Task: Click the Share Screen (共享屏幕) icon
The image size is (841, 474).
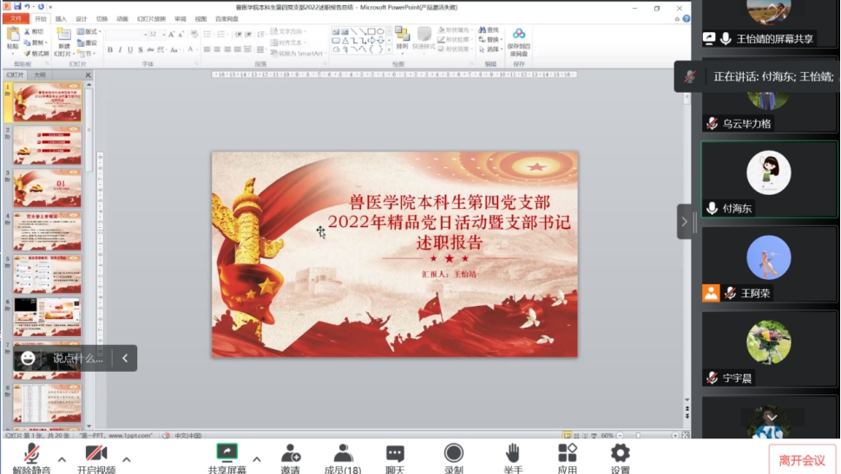Action: pyautogui.click(x=227, y=453)
